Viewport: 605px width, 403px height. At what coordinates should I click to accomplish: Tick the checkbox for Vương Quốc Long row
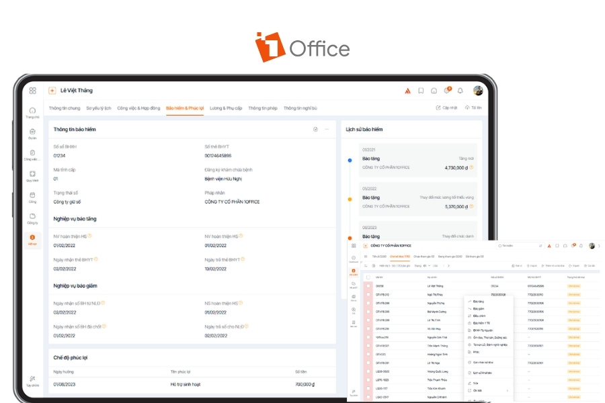[368, 371]
